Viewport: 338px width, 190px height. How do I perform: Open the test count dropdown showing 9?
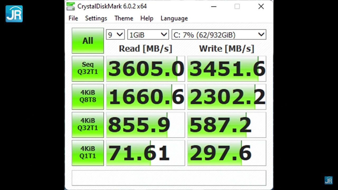[x=115, y=34]
